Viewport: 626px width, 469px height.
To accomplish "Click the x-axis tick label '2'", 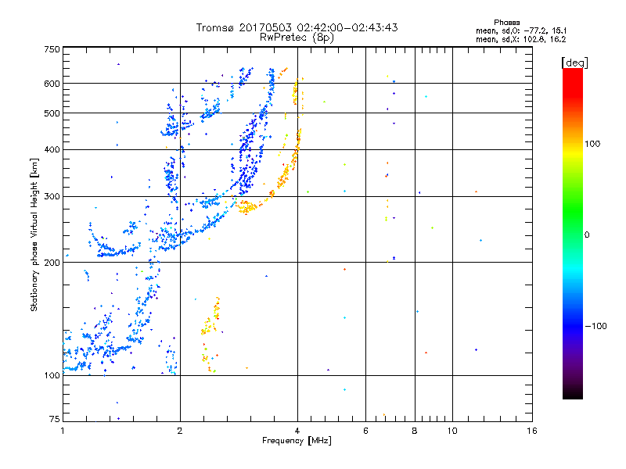I will point(180,431).
